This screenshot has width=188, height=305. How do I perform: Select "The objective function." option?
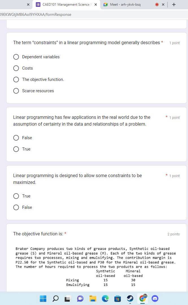tap(16, 80)
